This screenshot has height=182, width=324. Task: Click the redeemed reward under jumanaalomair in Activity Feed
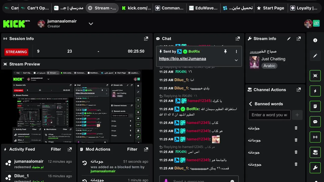pyautogui.click(x=38, y=167)
